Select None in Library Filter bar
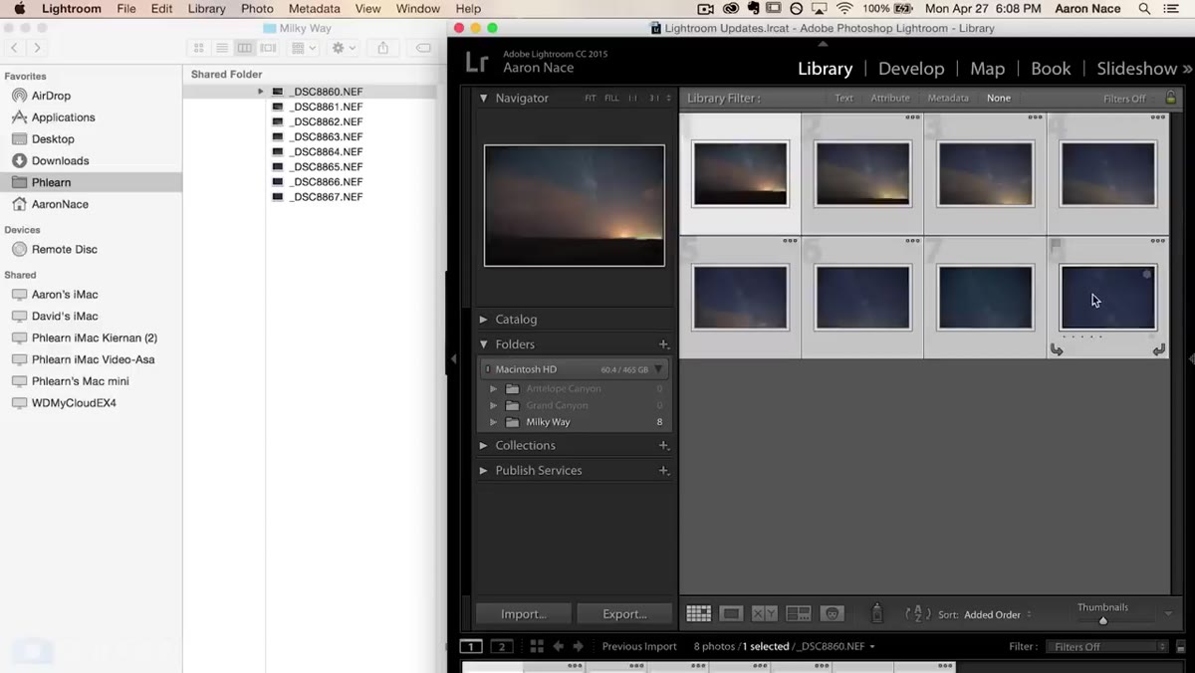The height and width of the screenshot is (673, 1195). [999, 99]
